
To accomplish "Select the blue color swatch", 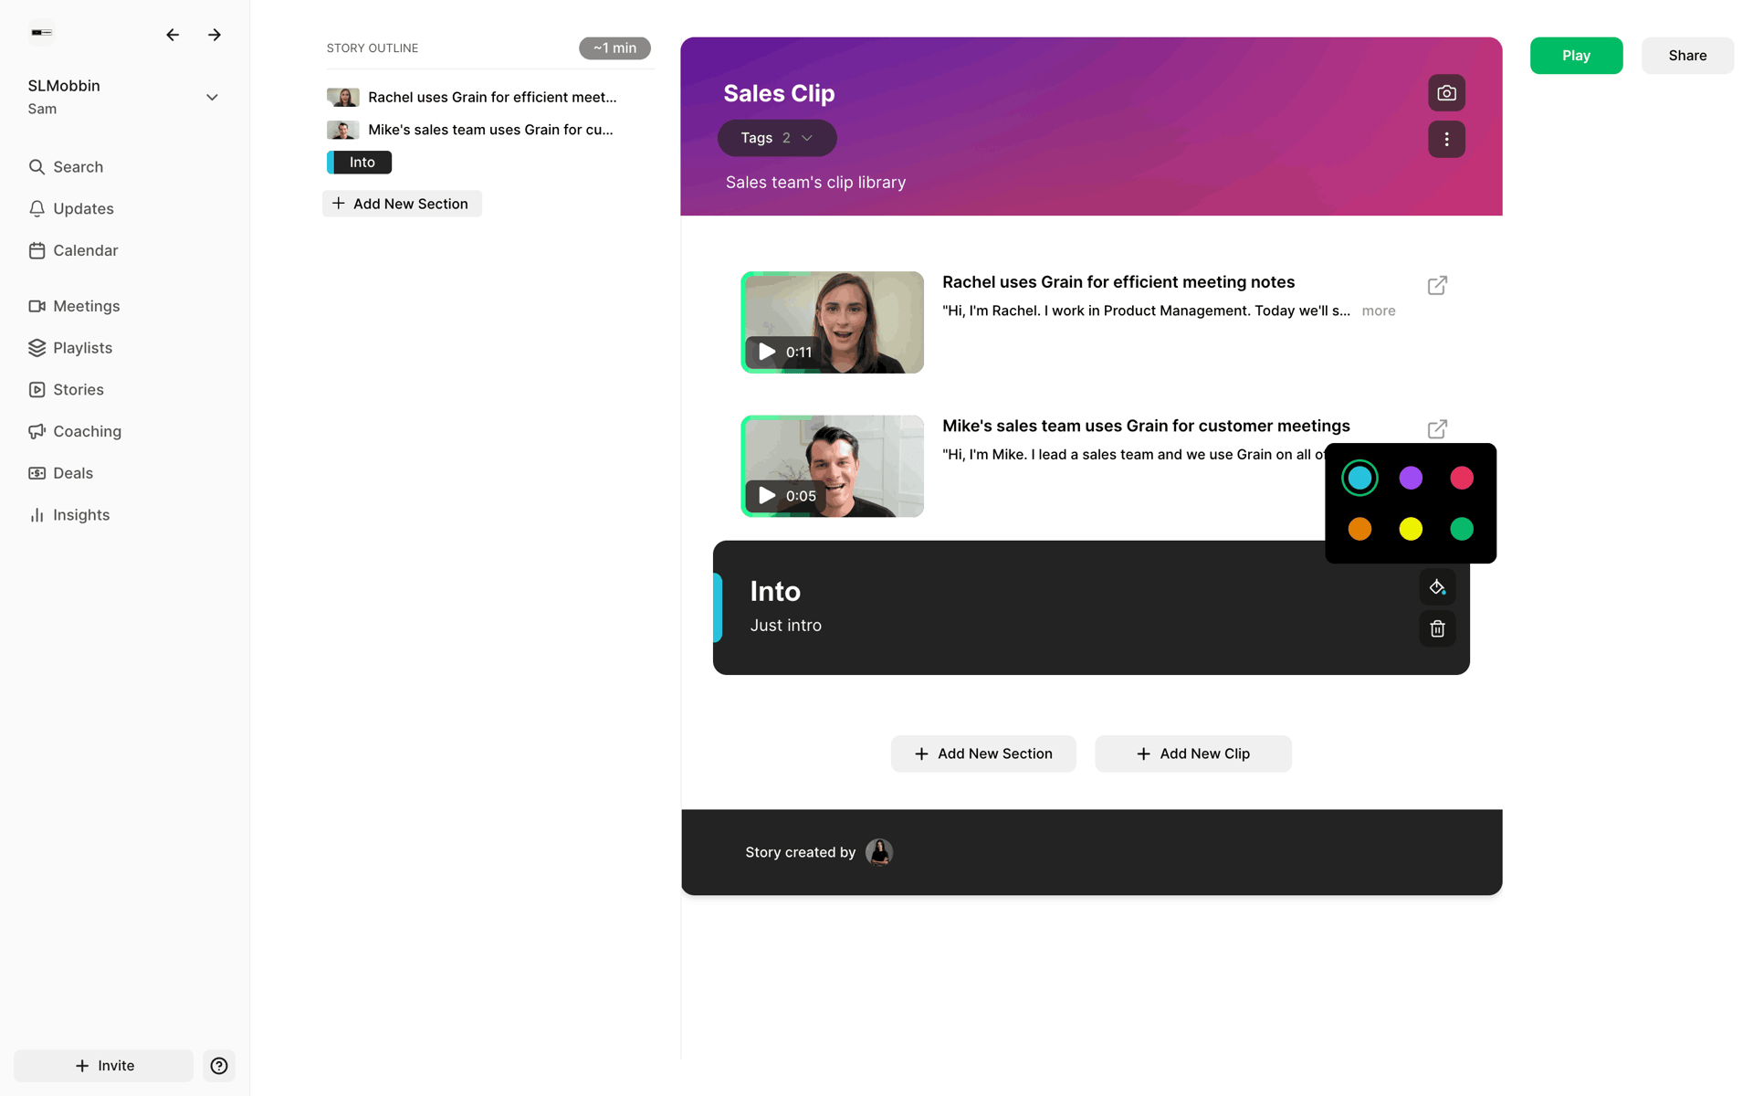I will 1359,478.
